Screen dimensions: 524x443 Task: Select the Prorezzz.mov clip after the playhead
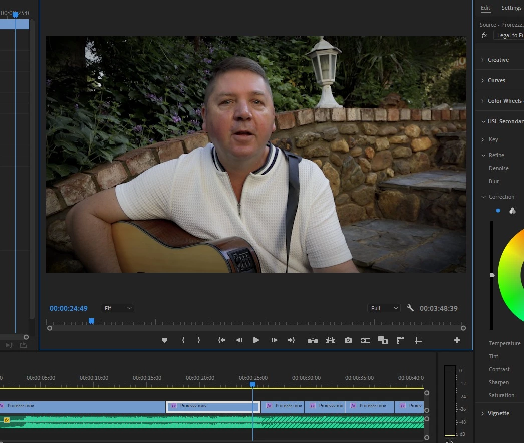283,407
